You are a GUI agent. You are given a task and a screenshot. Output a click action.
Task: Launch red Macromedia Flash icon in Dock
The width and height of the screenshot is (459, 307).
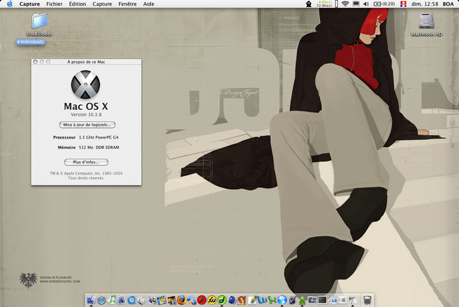pos(202,300)
